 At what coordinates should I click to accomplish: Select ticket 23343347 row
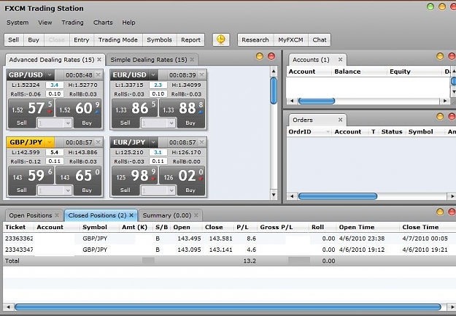point(229,250)
